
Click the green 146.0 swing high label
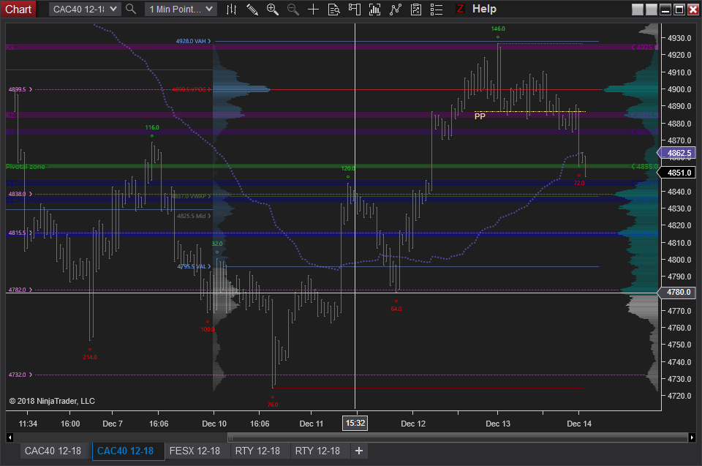coord(498,29)
